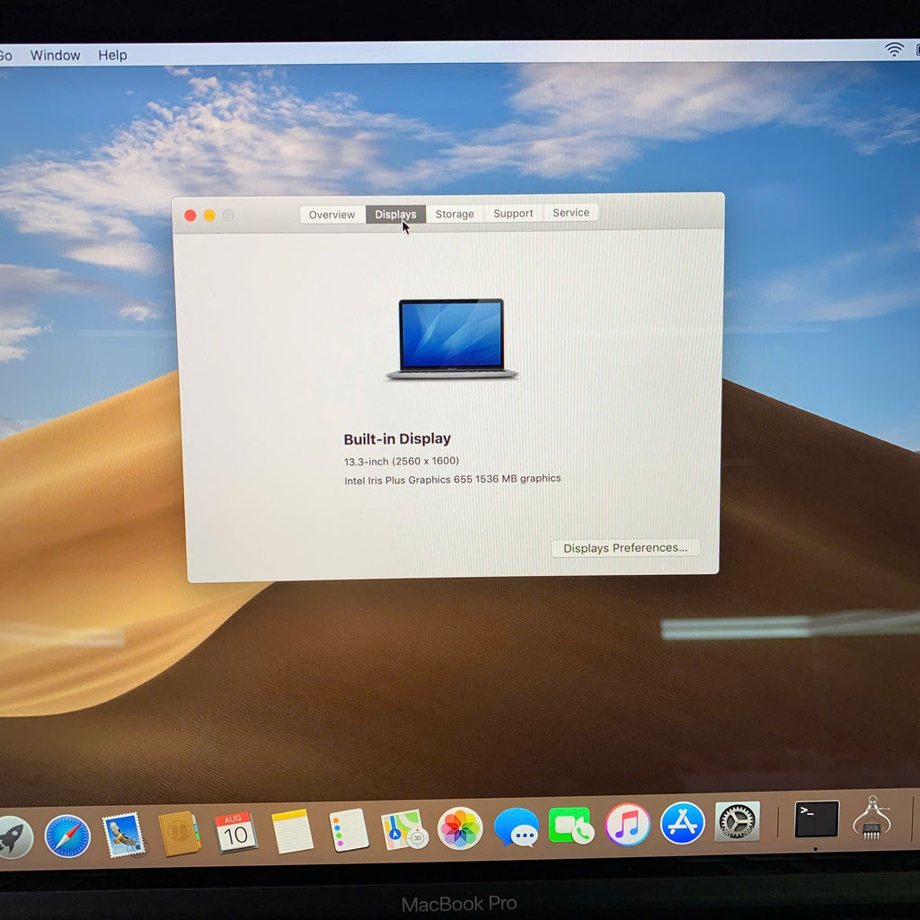
Task: Open Calendar showing AUG 10
Action: [235, 832]
